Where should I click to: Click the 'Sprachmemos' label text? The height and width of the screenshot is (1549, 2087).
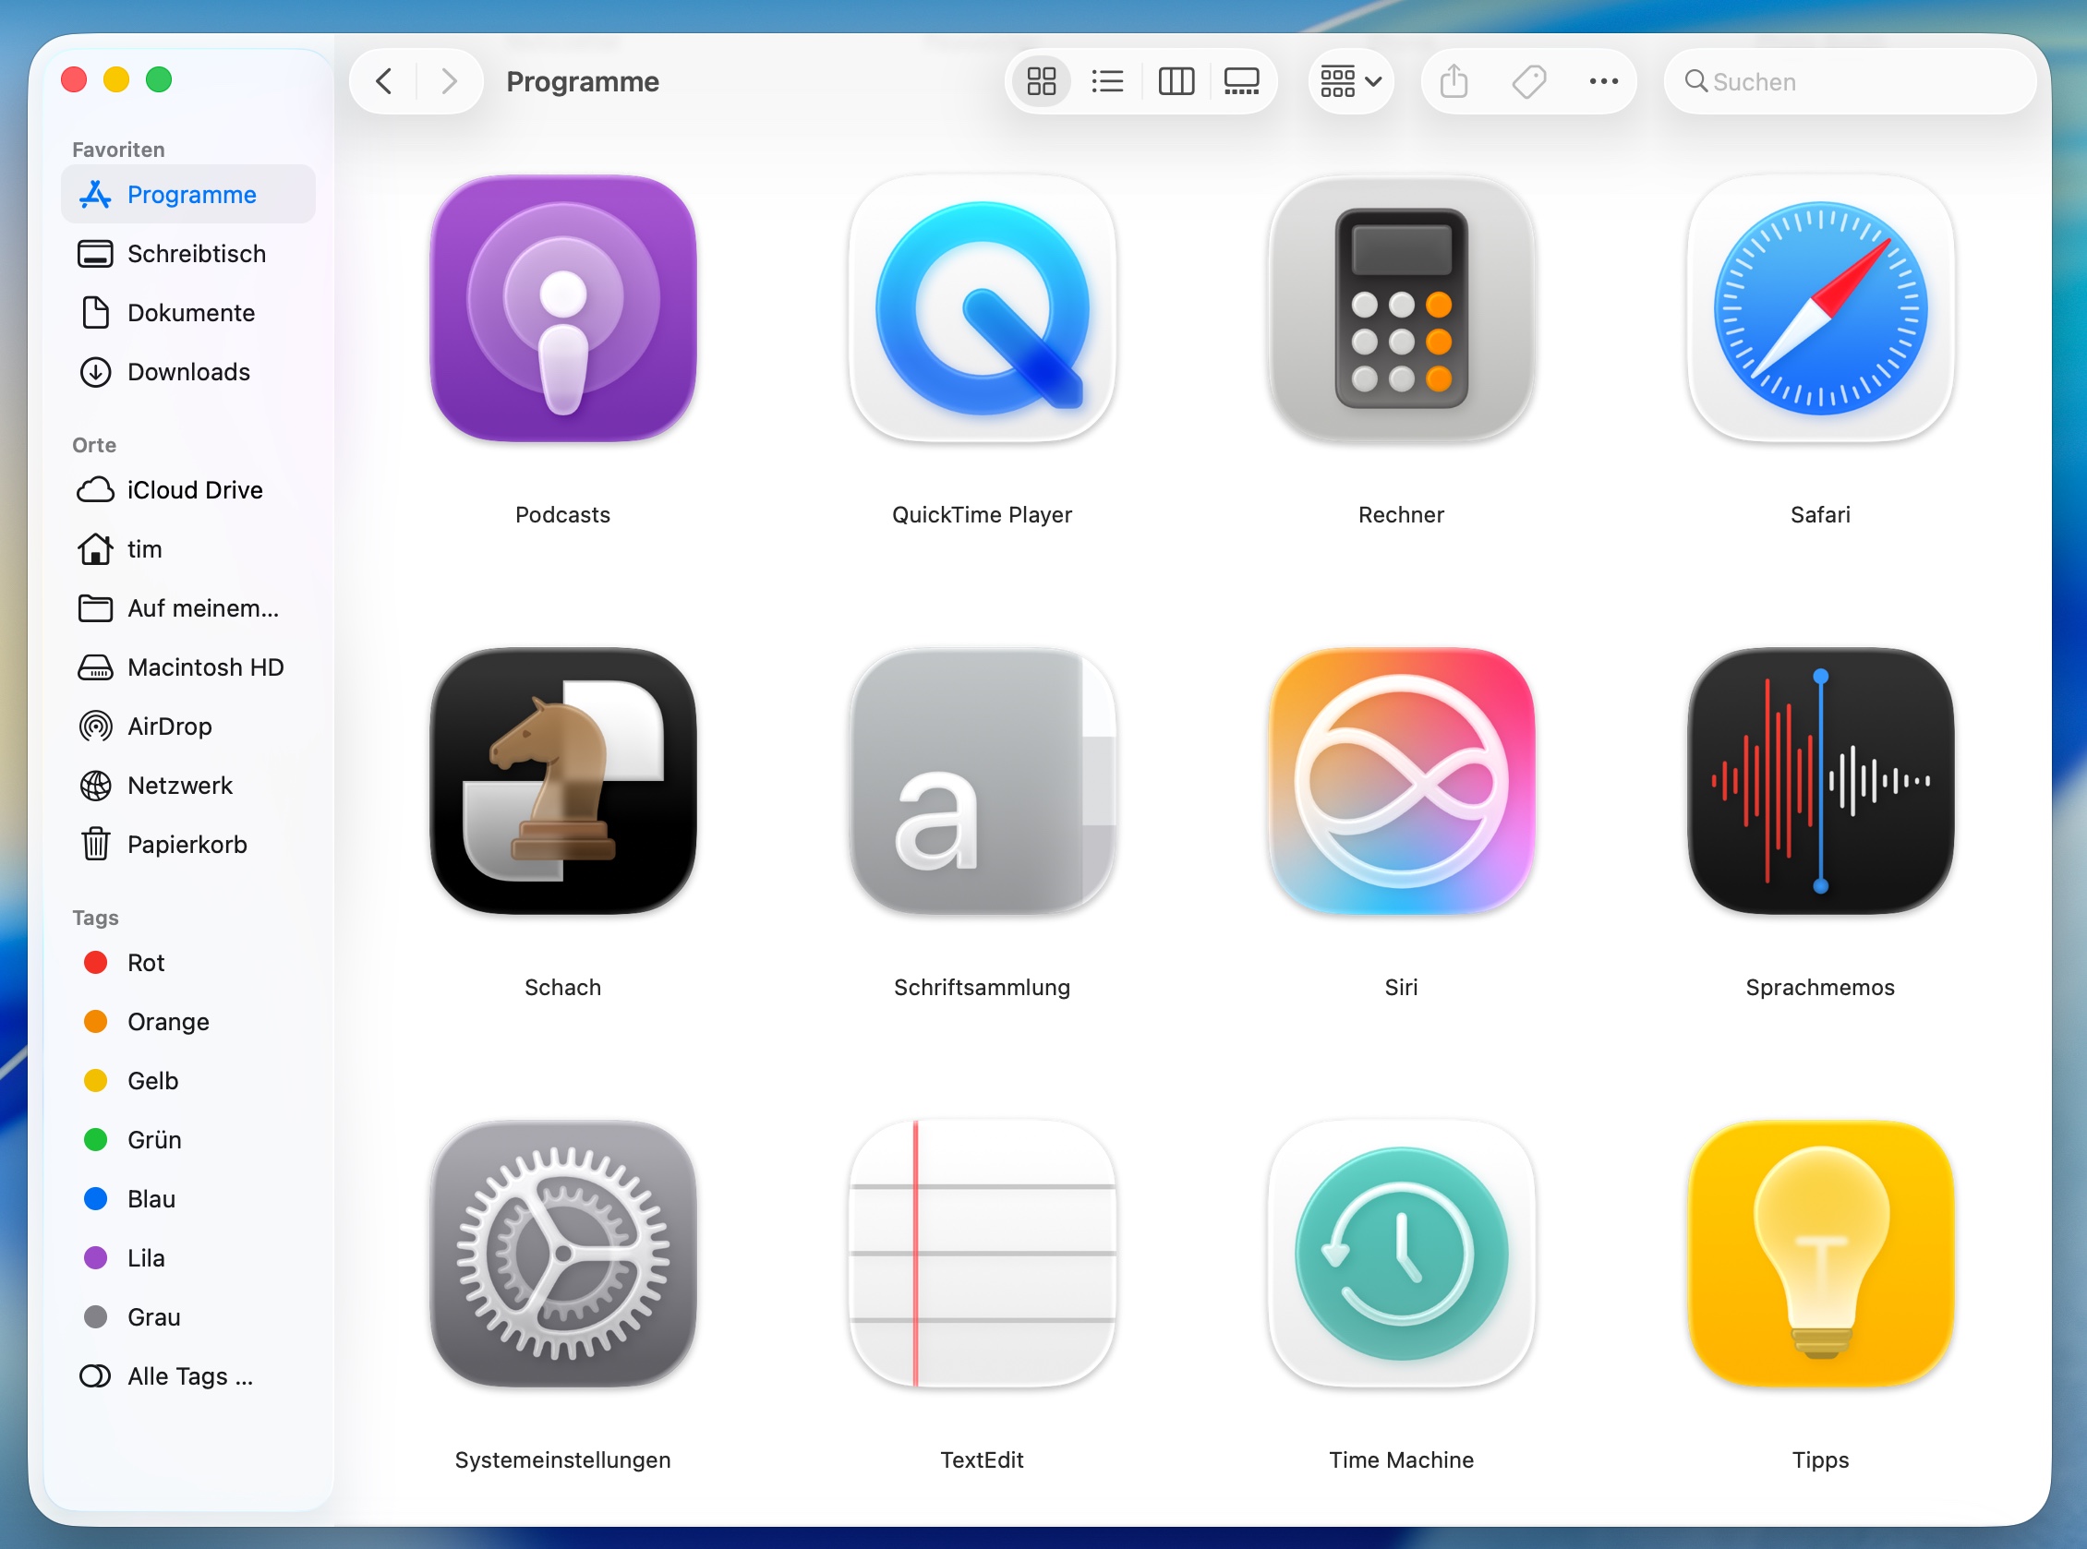(1821, 988)
